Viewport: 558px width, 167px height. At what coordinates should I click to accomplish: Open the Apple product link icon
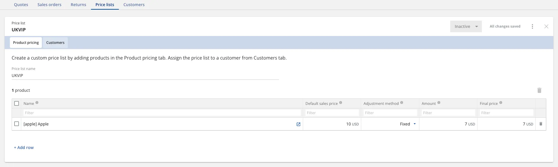[298, 124]
